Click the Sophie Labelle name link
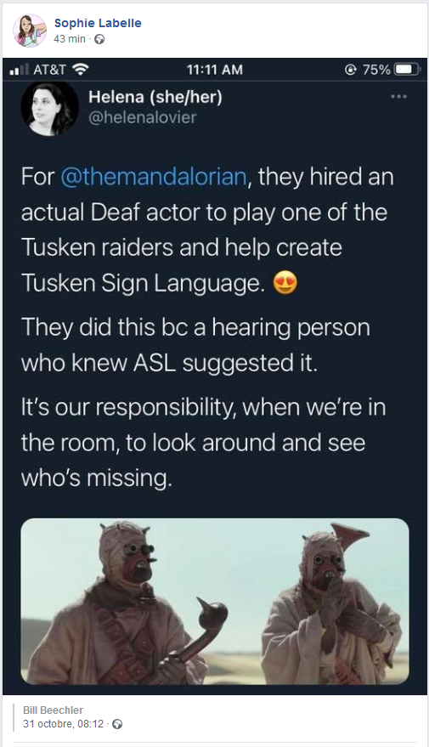 (98, 23)
